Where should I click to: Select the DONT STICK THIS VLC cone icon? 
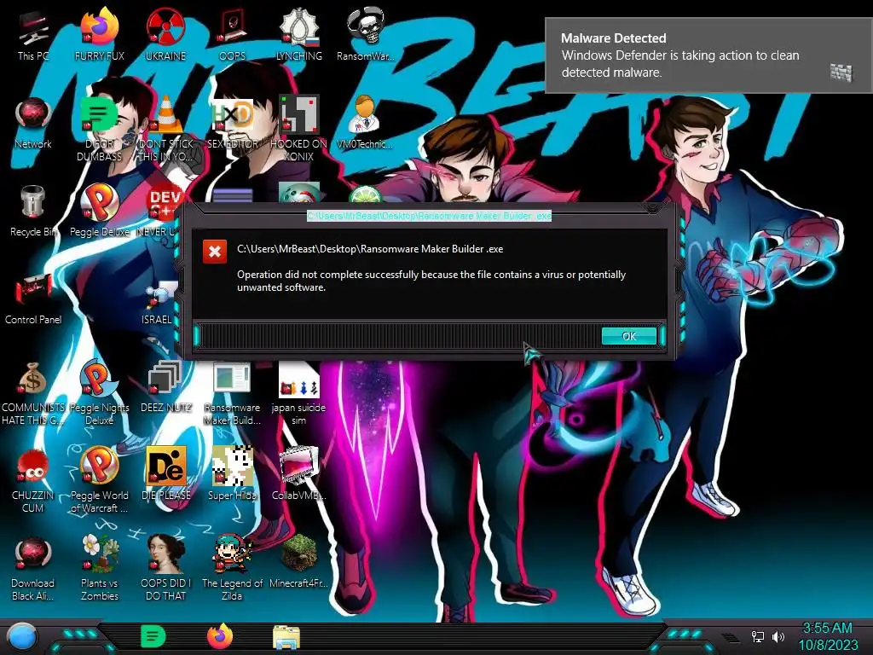pyautogui.click(x=165, y=128)
